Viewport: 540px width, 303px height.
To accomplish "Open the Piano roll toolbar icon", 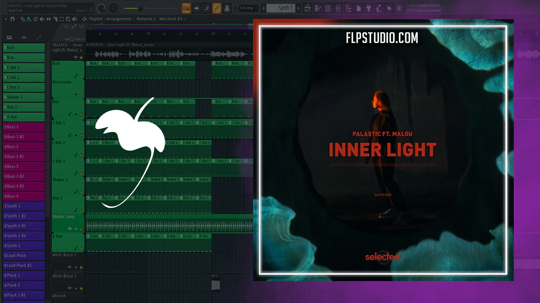I will click(318, 8).
